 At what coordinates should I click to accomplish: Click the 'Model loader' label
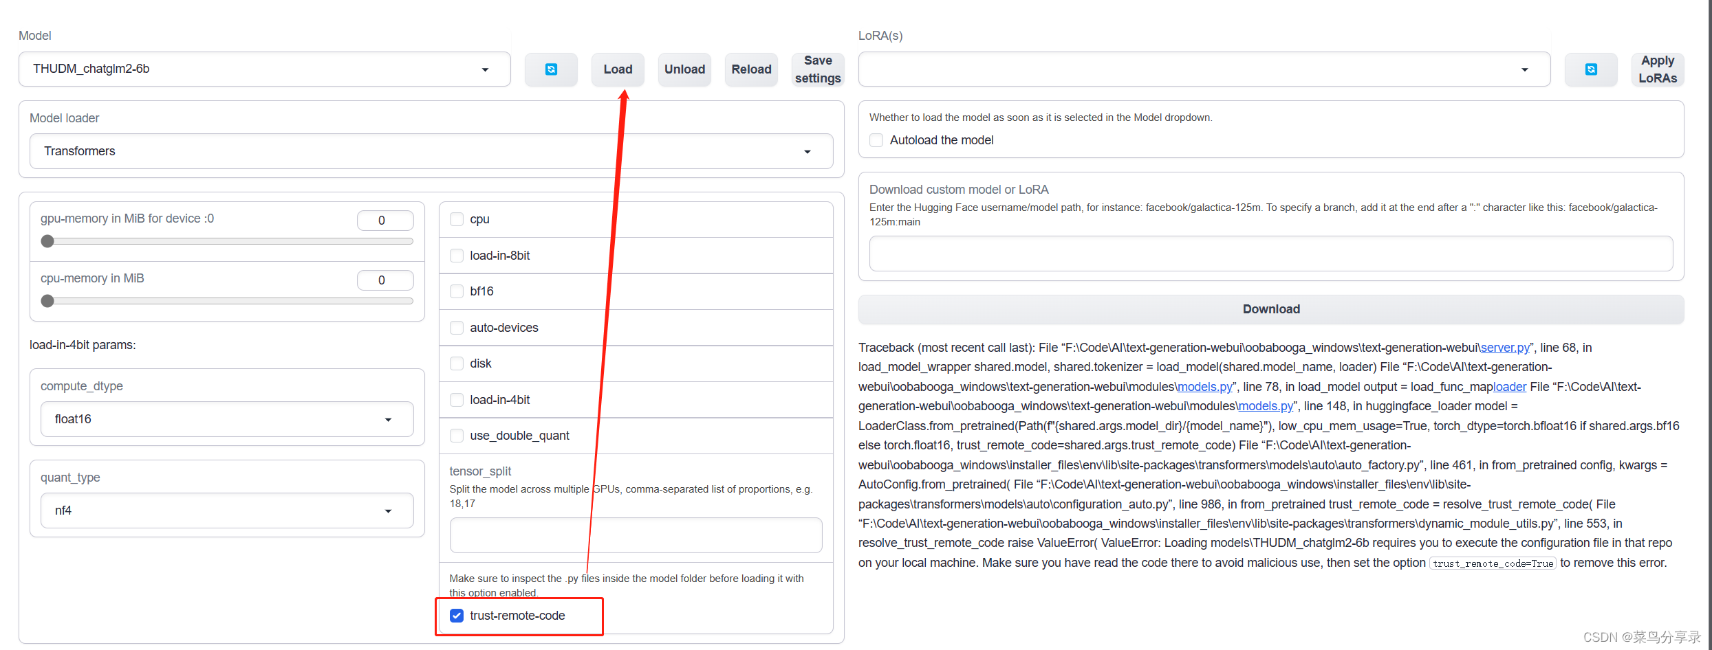click(65, 118)
